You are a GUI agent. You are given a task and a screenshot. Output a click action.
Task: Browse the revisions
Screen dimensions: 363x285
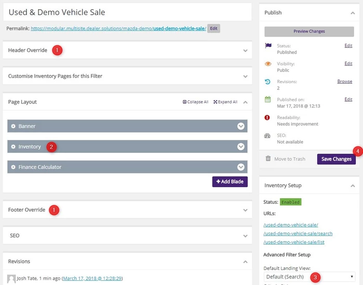tap(345, 82)
